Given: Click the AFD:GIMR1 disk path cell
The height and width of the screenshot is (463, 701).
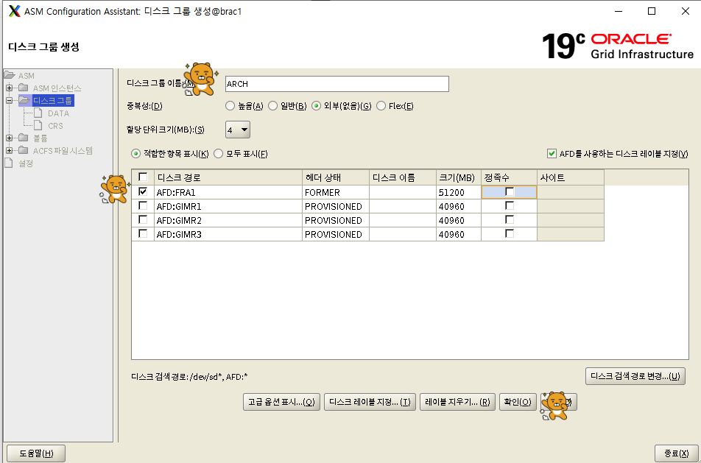Looking at the screenshot, I should (228, 206).
